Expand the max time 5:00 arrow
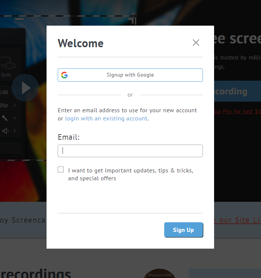 15,93
